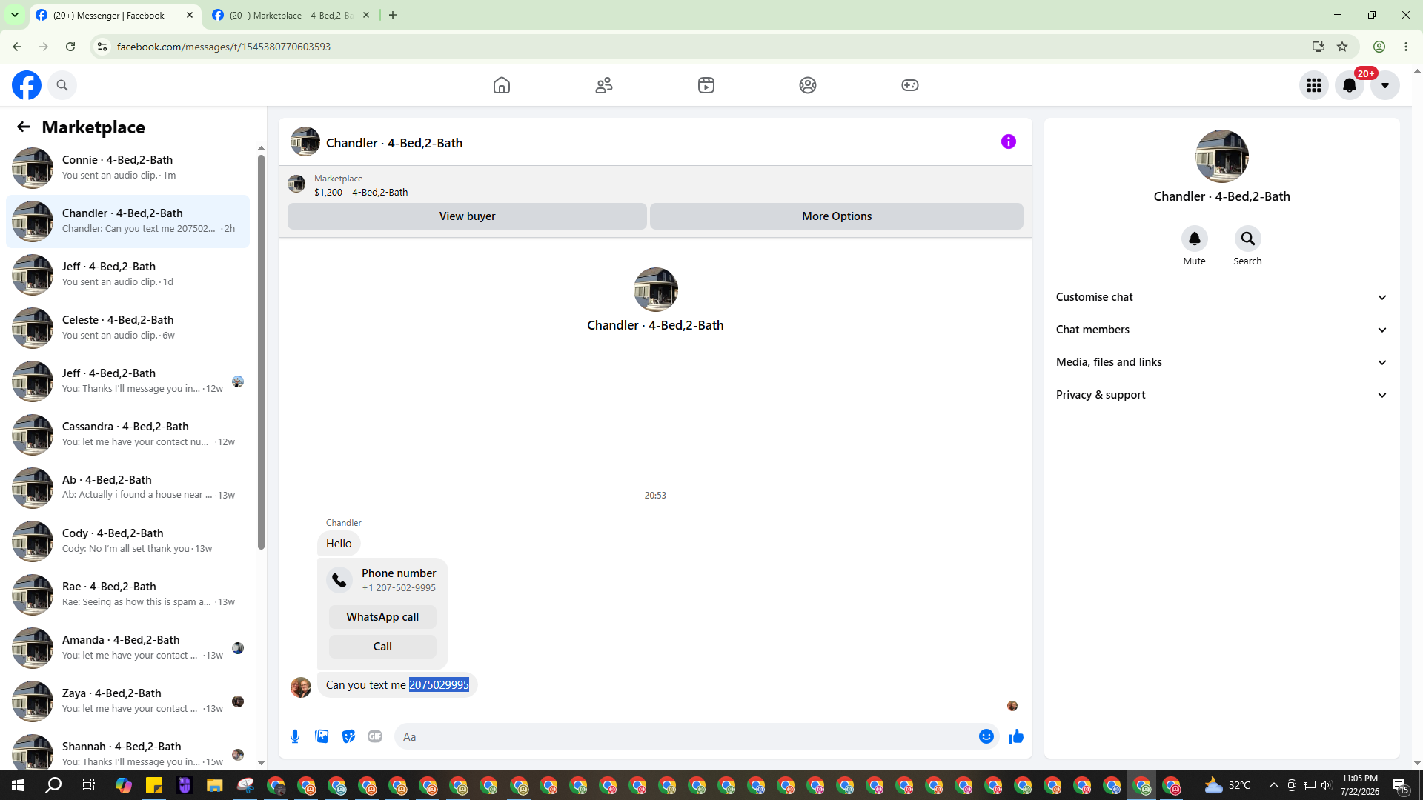
Task: Reload the page
Action: click(x=70, y=47)
